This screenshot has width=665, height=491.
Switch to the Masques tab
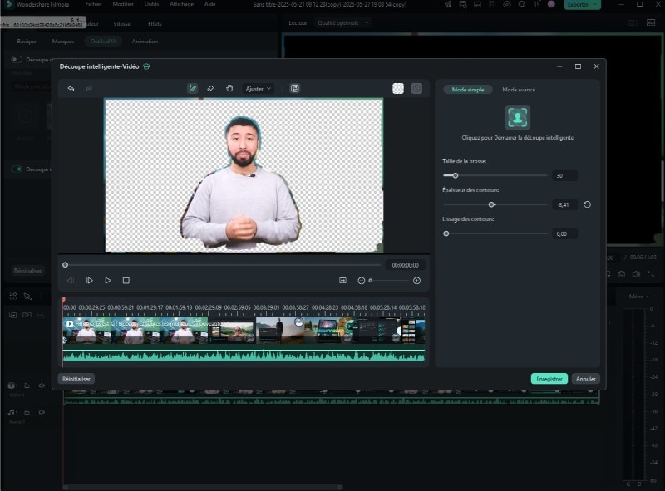point(63,42)
